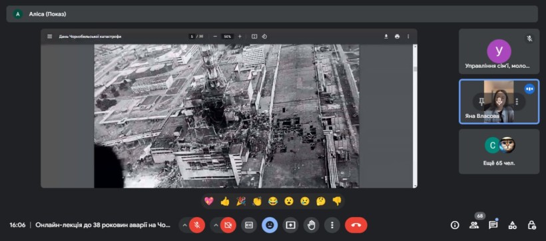Rotate the PDF page counterclockwise
The image size is (546, 241).
(264, 36)
